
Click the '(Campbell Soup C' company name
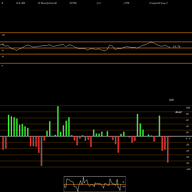click(x=159, y=3)
